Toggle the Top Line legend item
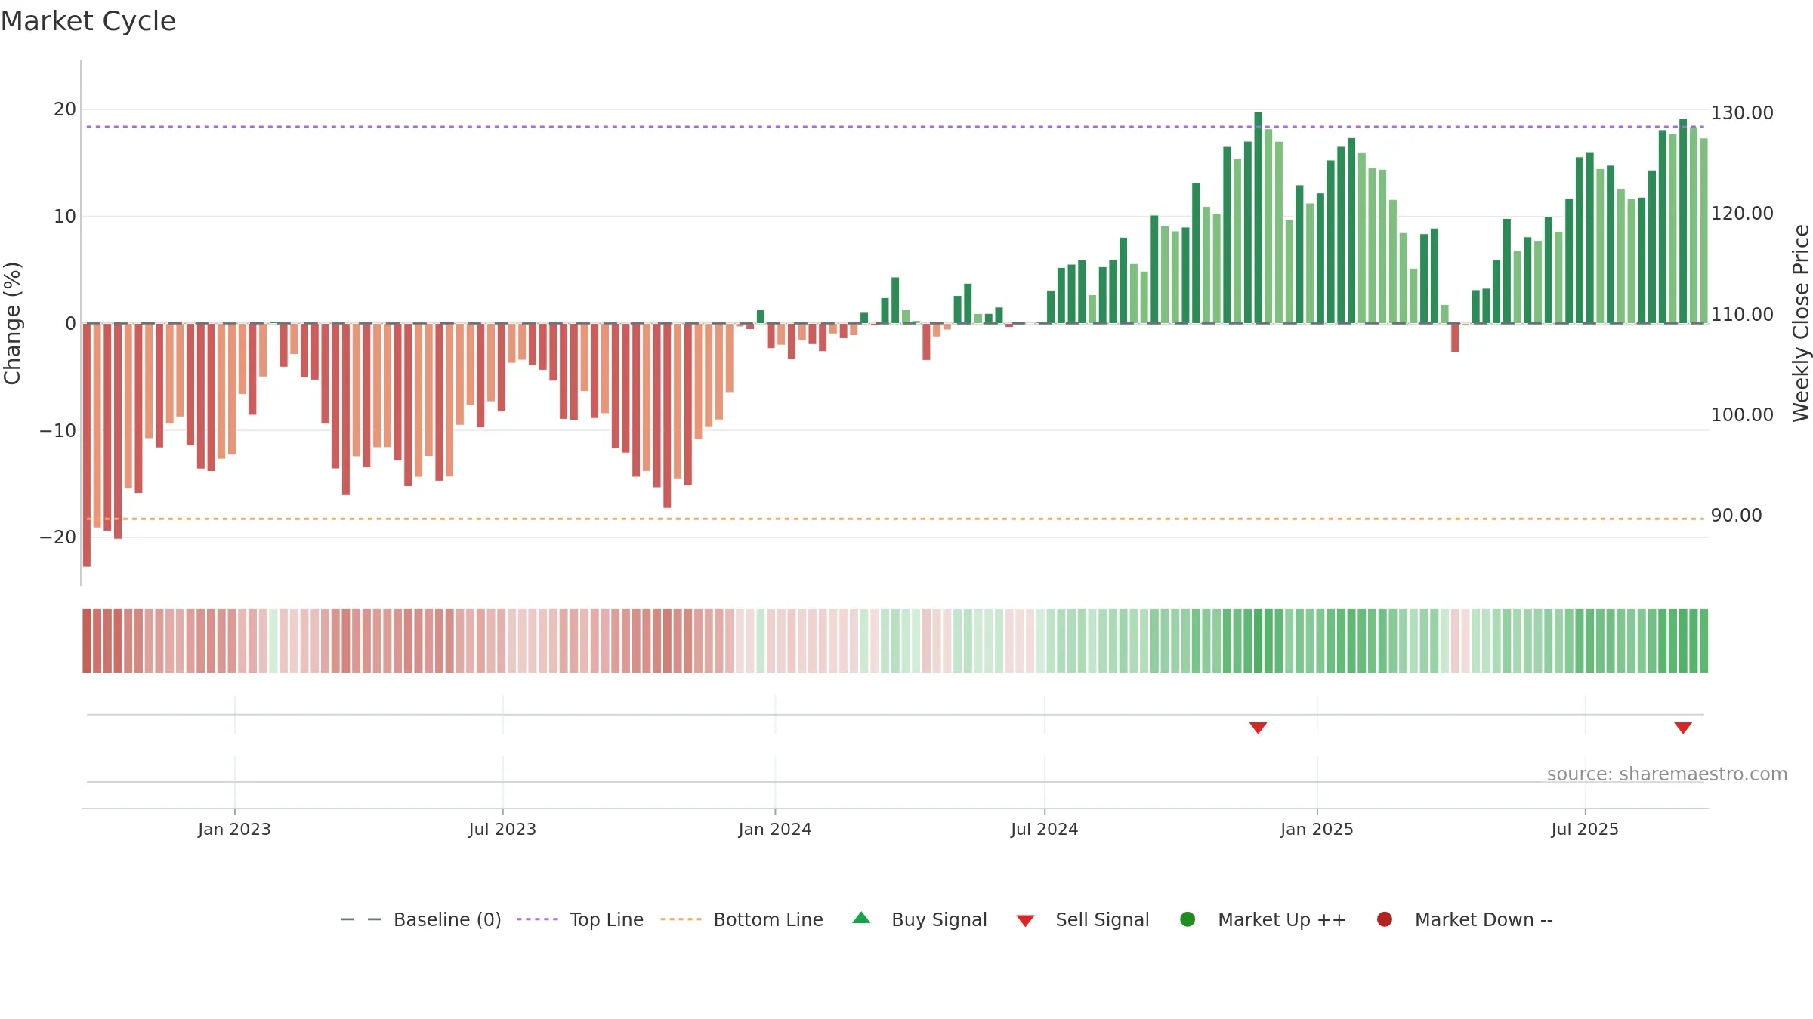 579,919
